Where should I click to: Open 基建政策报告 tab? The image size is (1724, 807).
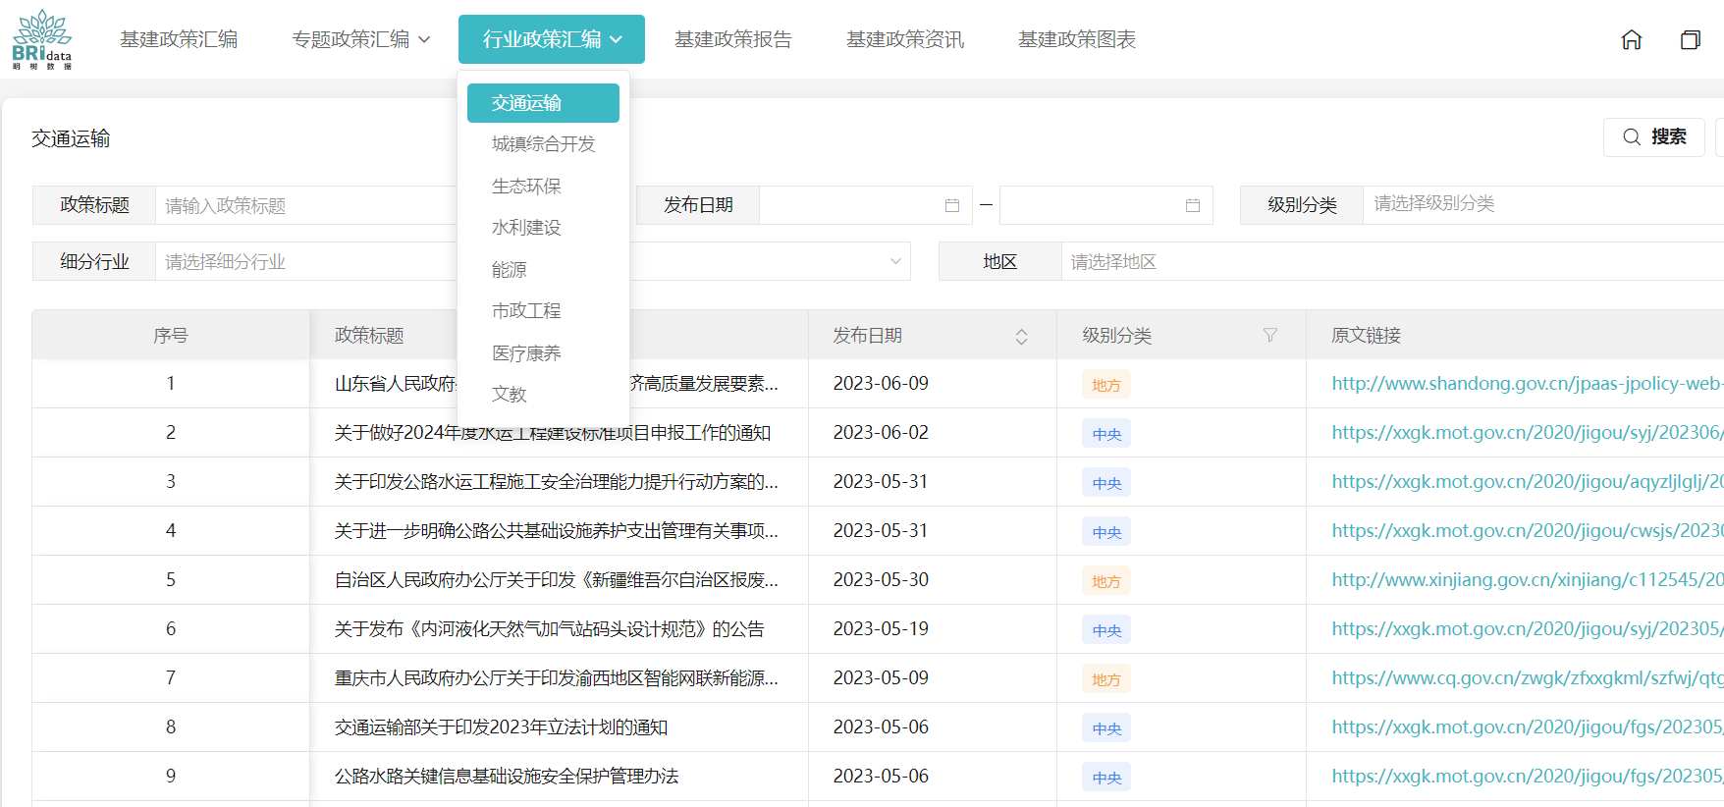click(x=733, y=39)
